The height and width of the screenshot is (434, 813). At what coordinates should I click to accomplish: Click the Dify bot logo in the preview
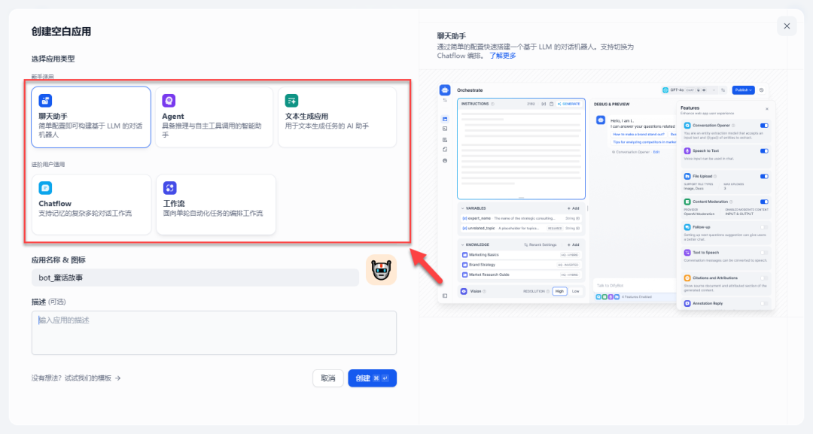(445, 90)
